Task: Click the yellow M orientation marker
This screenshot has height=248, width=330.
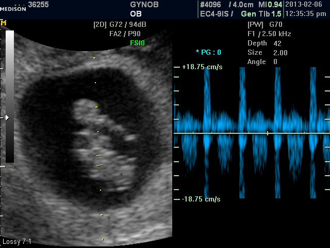Action: coord(4,23)
